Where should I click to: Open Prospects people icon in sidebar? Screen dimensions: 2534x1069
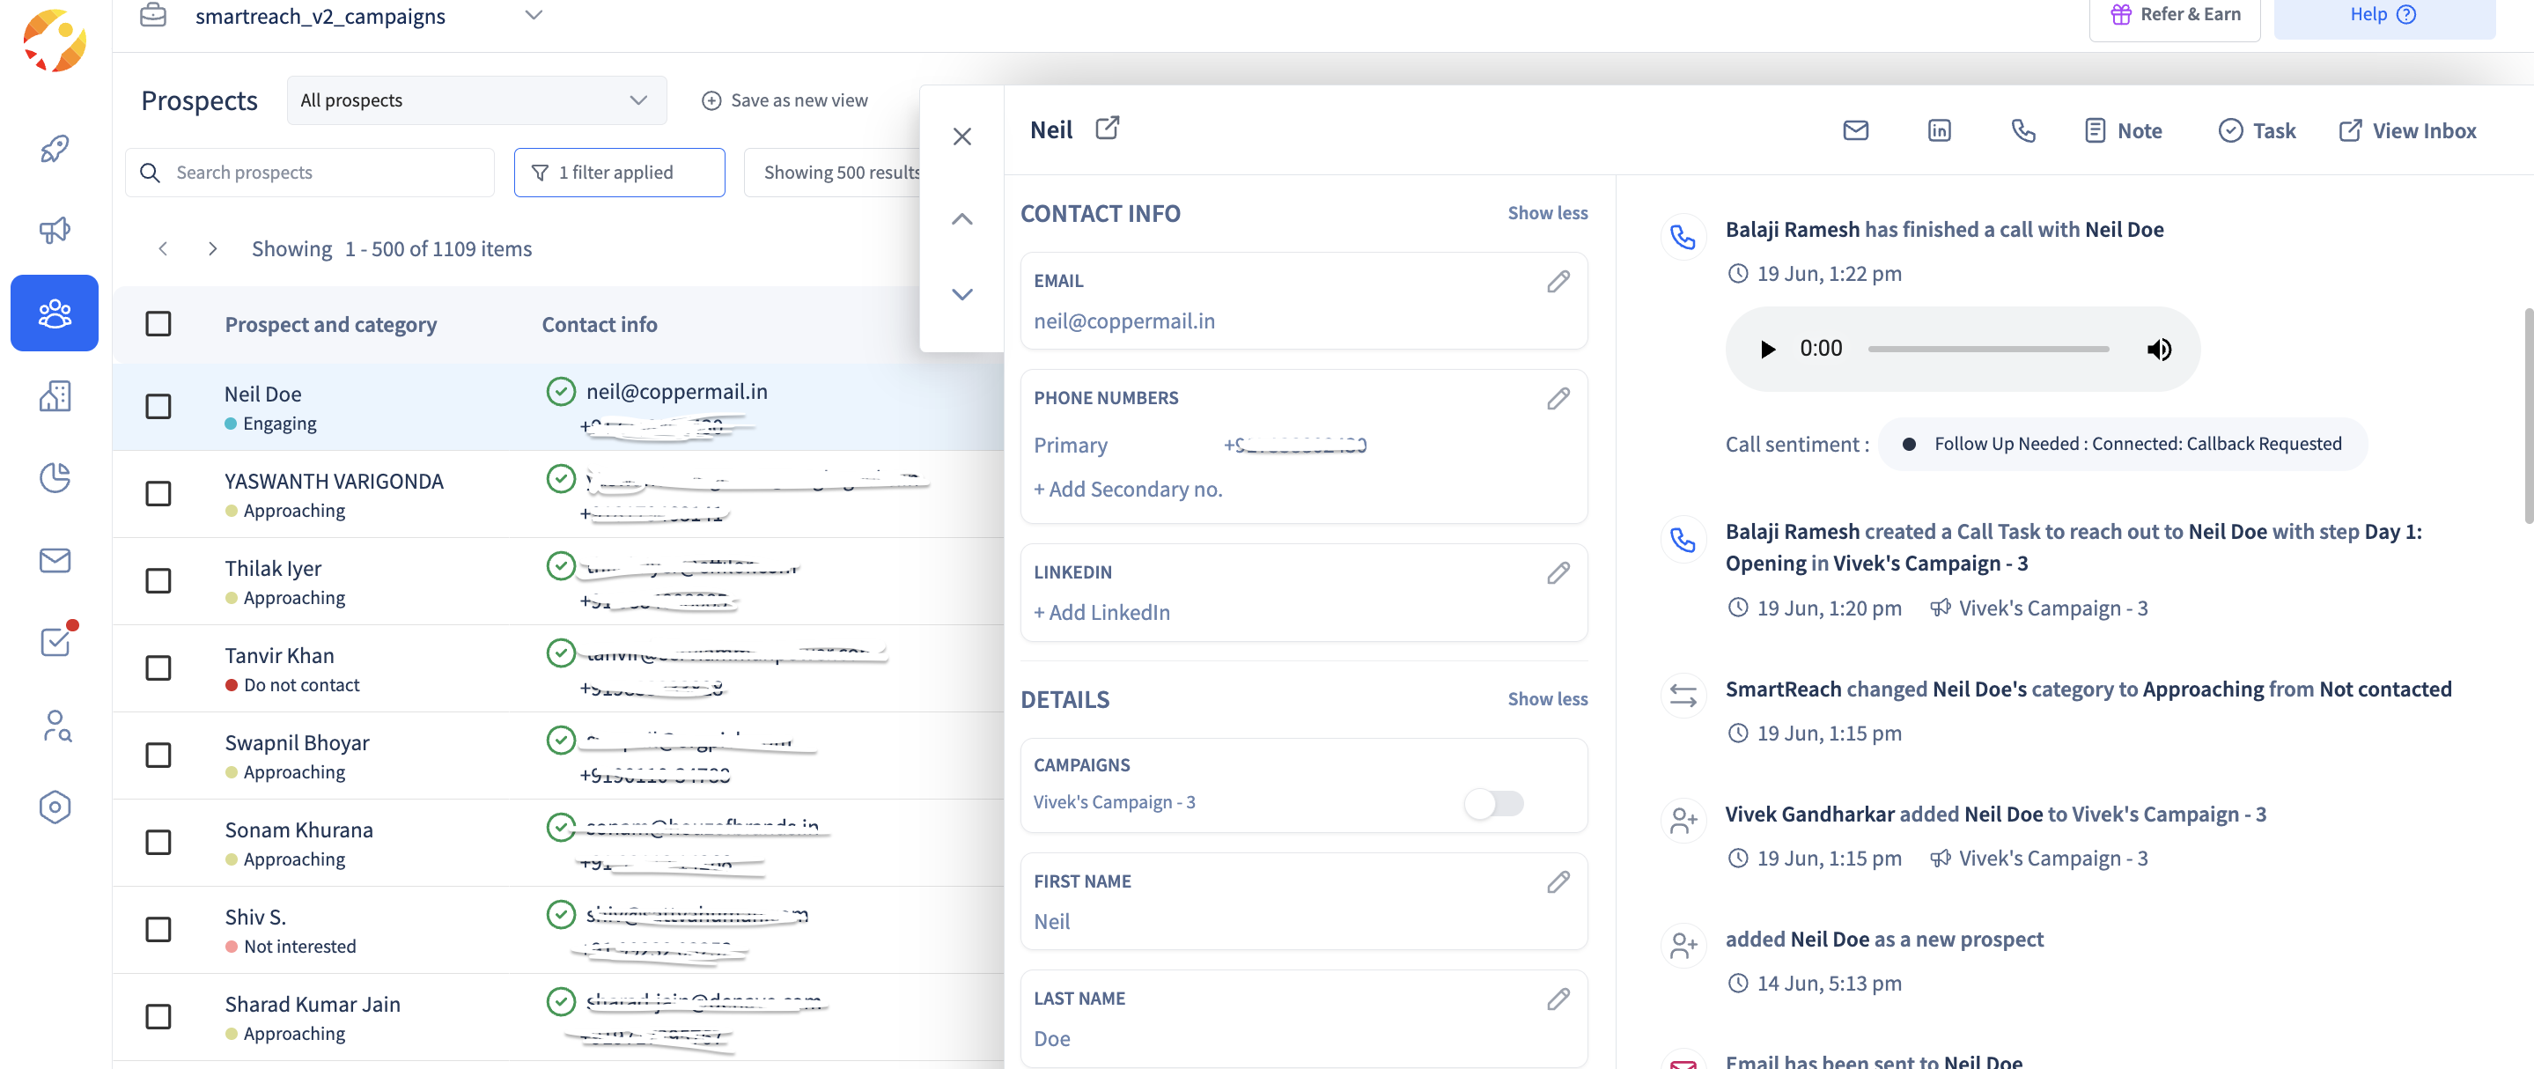pos(54,313)
